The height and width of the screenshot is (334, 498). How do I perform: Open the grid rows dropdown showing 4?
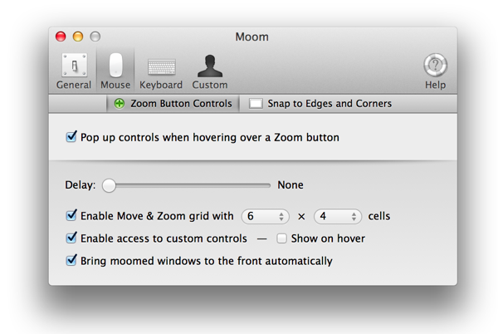tap(338, 216)
